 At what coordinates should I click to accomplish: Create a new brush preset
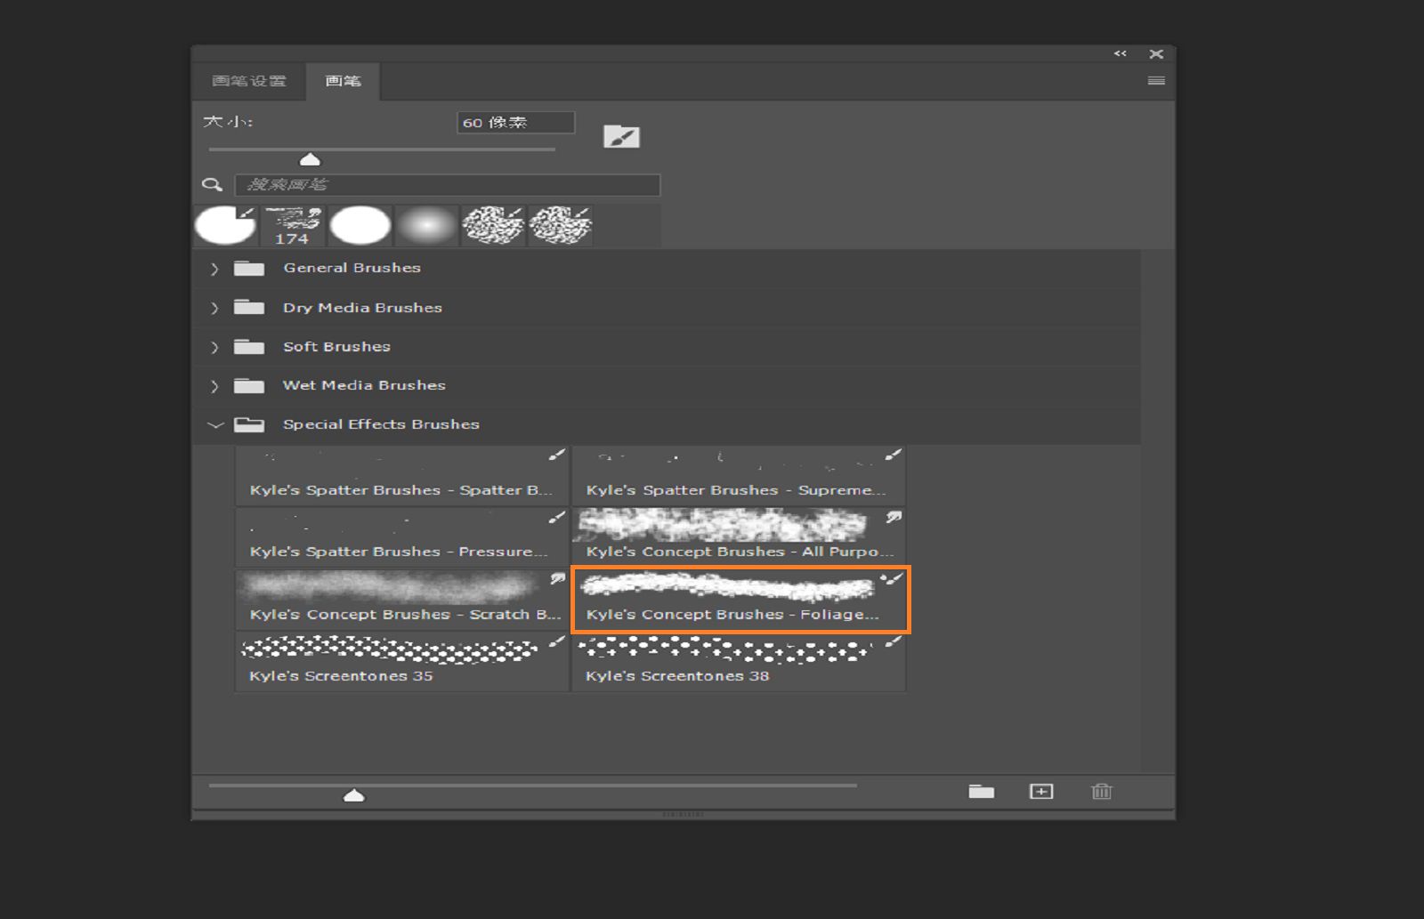coord(1041,791)
